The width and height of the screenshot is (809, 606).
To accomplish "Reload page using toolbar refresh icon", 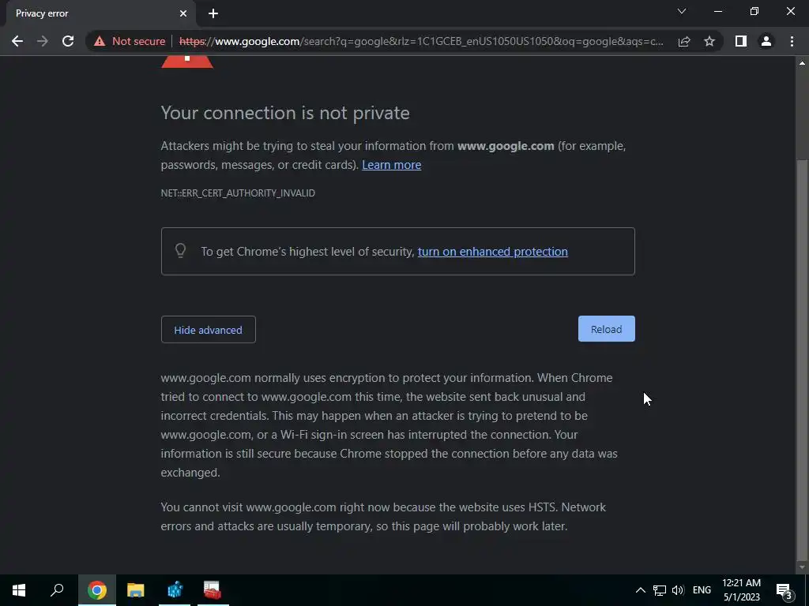I will tap(68, 41).
